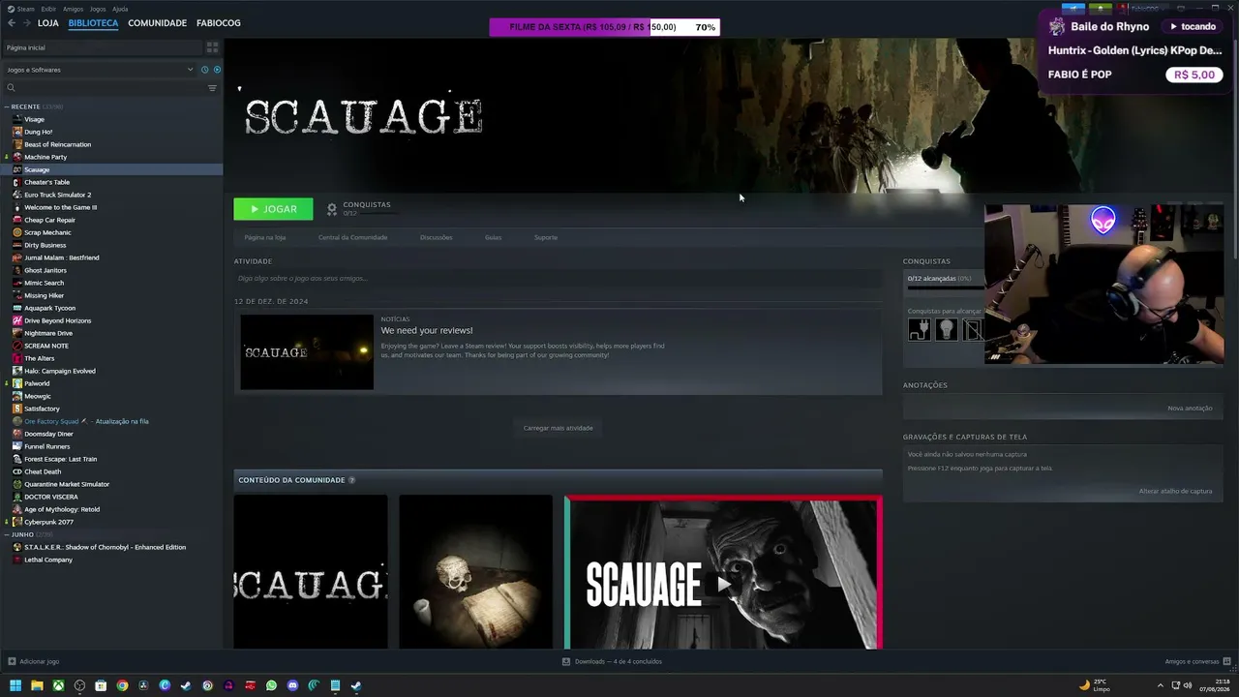
Task: Click Nova anotação
Action: (x=1190, y=409)
